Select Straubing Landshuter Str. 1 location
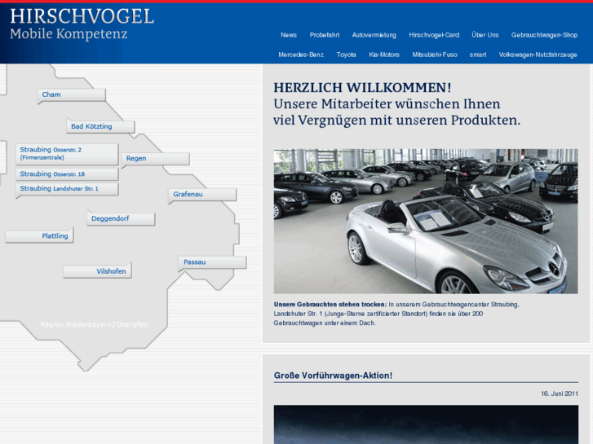Screen dimensions: 593x444 tap(67, 188)
